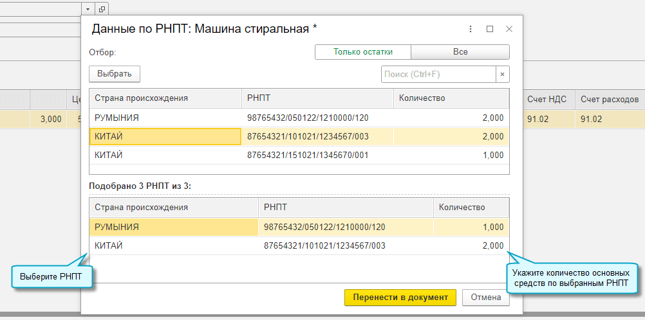Edit quantity 1,000 in the selected РУМЫНИЯ row

pos(471,227)
